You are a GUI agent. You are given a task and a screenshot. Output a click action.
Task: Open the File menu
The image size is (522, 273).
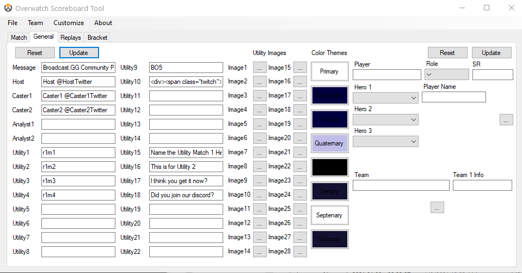click(13, 23)
